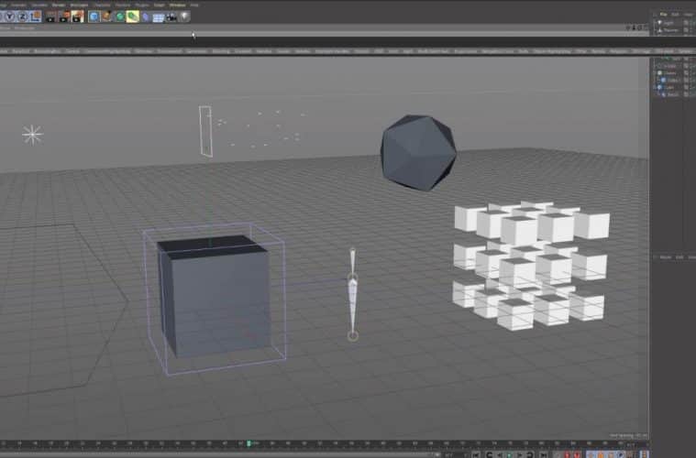696x458 pixels.
Task: Add a light using the Light bulb icon
Action: click(184, 16)
